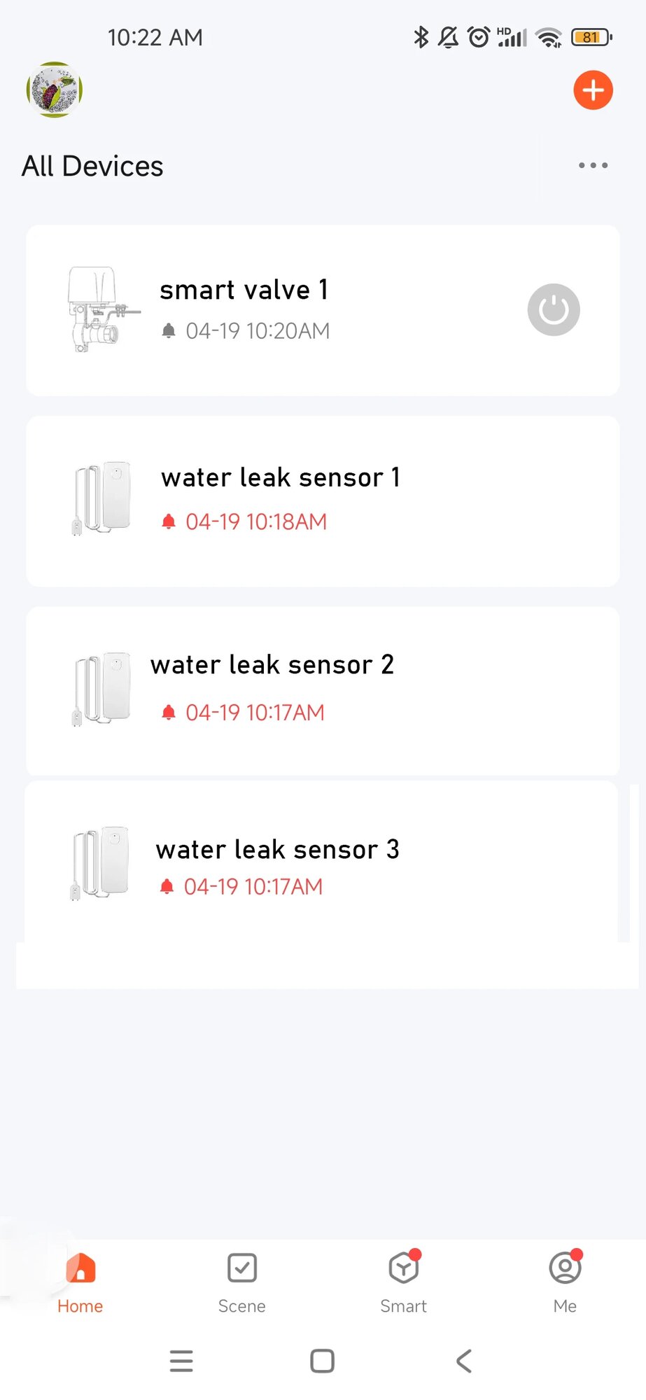Select water leak sensor 2 device name

(272, 664)
